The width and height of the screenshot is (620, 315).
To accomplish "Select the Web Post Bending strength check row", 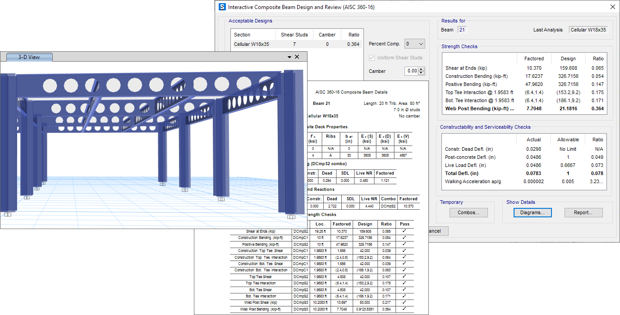I will pos(479,108).
